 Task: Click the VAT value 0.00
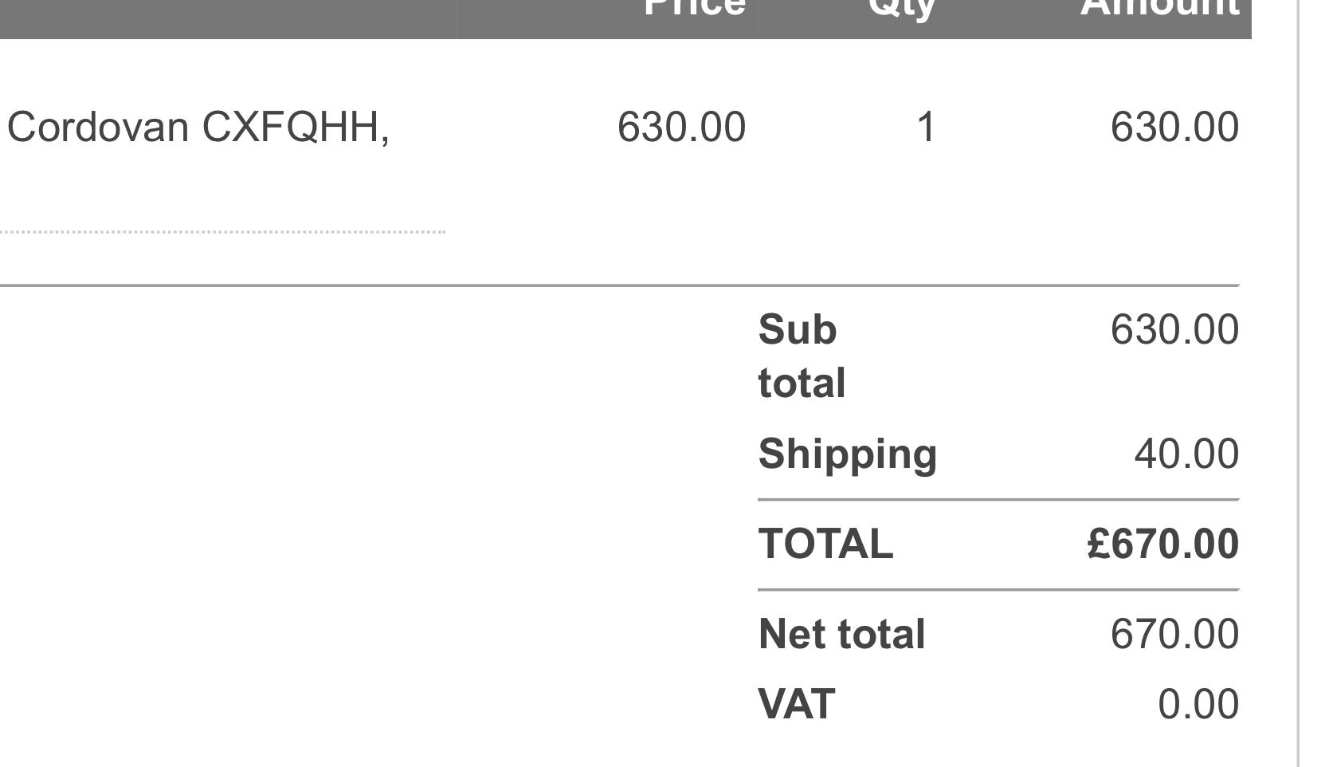point(1198,704)
